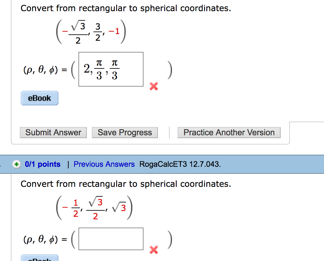Viewport: 324px width, 261px height.
Task: Click the incorrect-answer indicator near π/3 entry
Action: pos(153,86)
